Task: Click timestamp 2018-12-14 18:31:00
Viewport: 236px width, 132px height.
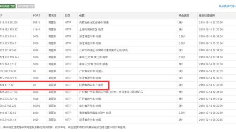Action: [x=211, y=50]
